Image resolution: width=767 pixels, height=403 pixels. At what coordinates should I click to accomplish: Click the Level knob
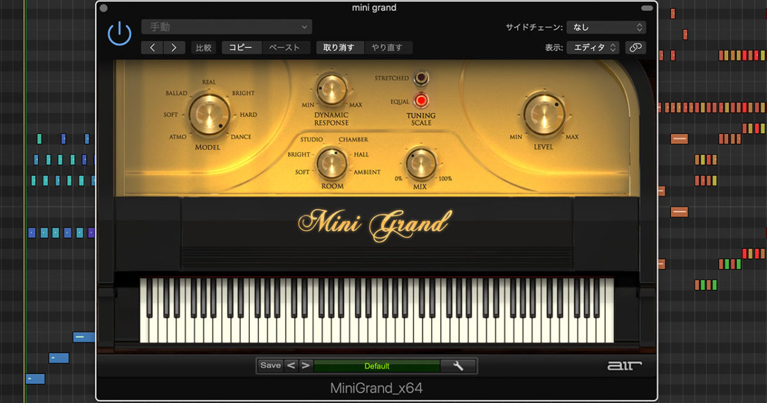click(x=544, y=115)
